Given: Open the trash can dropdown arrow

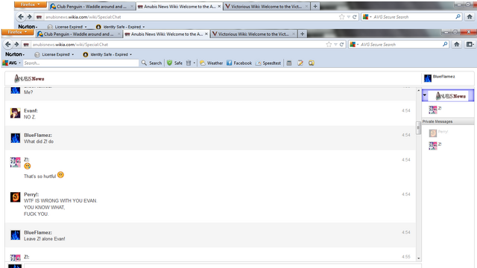Looking at the screenshot, I should tap(194, 63).
